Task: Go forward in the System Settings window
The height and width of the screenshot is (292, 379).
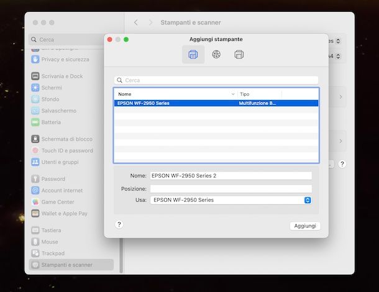Action: [x=150, y=22]
